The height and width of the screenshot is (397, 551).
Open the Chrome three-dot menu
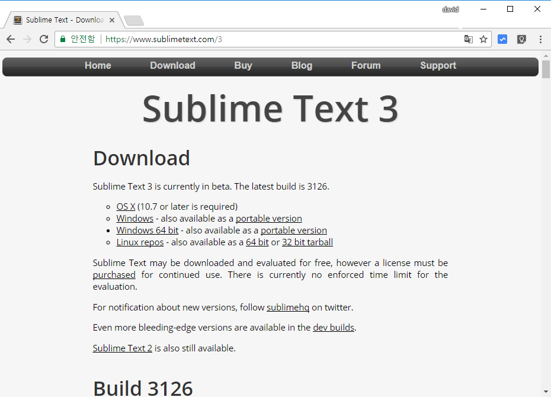click(x=540, y=39)
